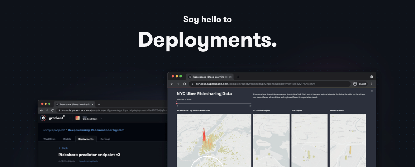Viewport: 415px width, 167px height.
Task: Go forward in the Uber Ridesharing browser window
Action: [x=178, y=84]
